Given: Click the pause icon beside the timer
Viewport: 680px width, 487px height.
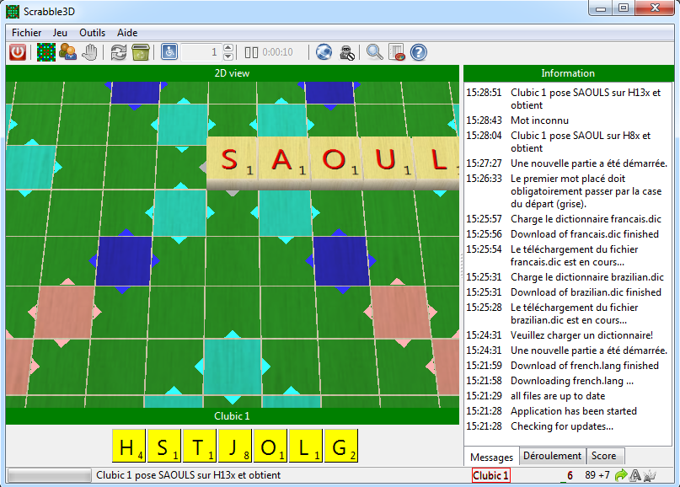Looking at the screenshot, I should [251, 52].
